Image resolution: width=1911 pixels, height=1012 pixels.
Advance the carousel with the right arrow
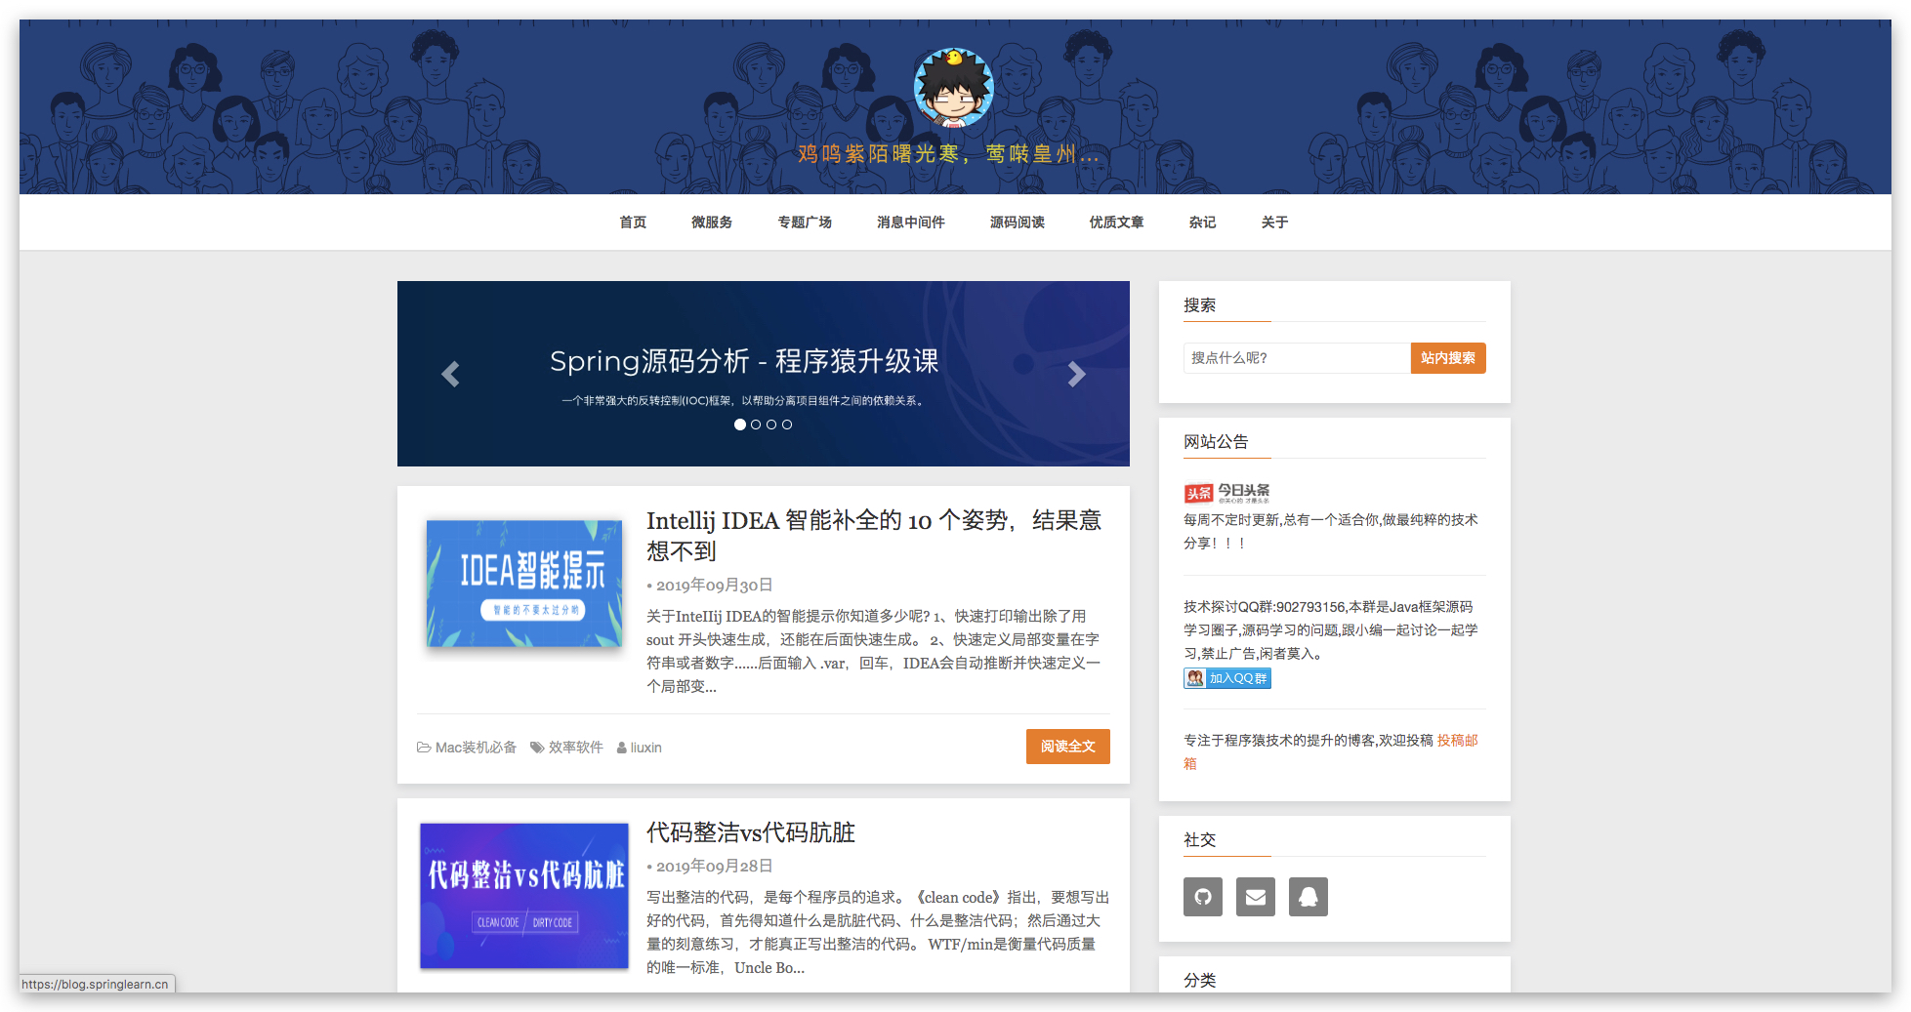pyautogui.click(x=1076, y=374)
